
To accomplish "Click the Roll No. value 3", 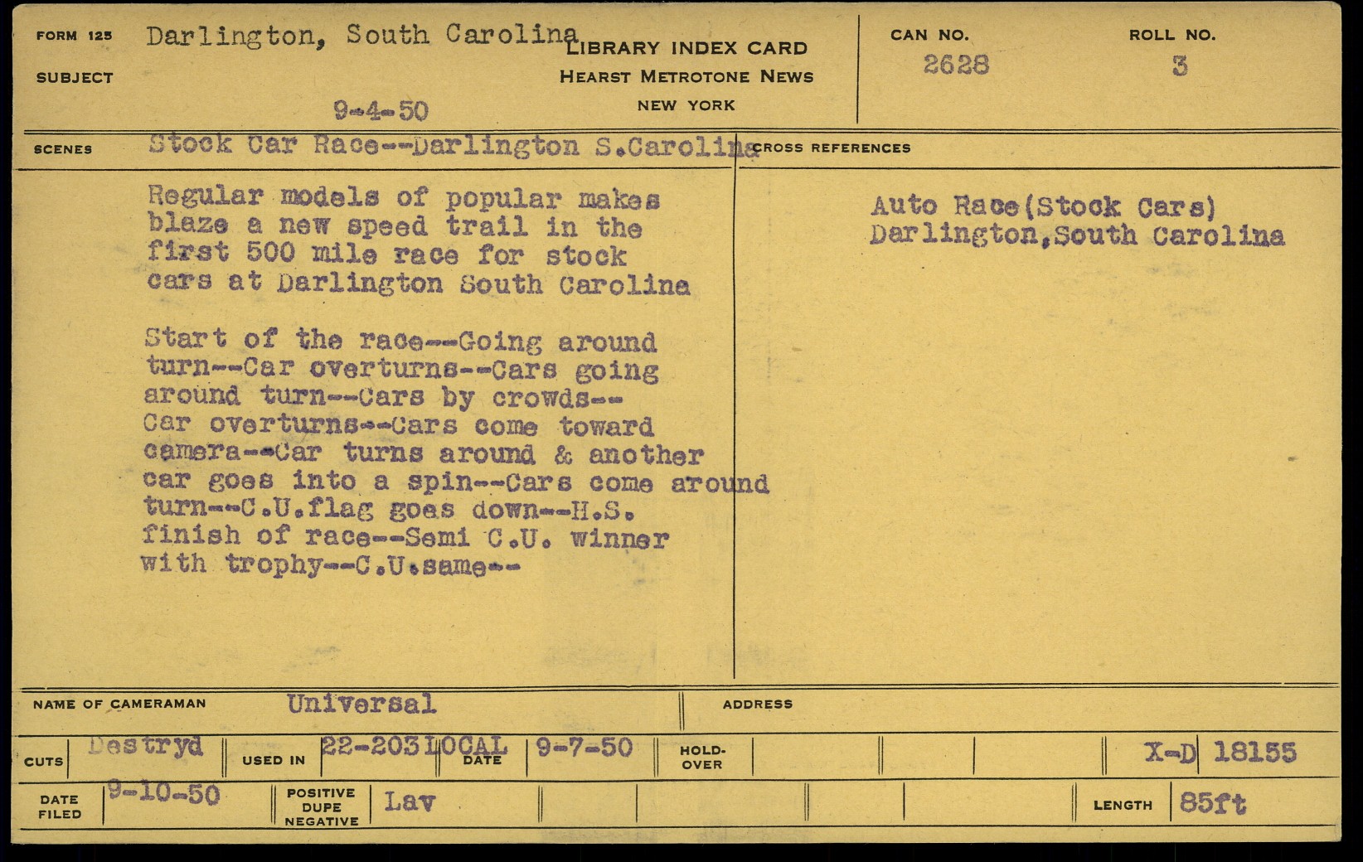I will tap(1179, 65).
